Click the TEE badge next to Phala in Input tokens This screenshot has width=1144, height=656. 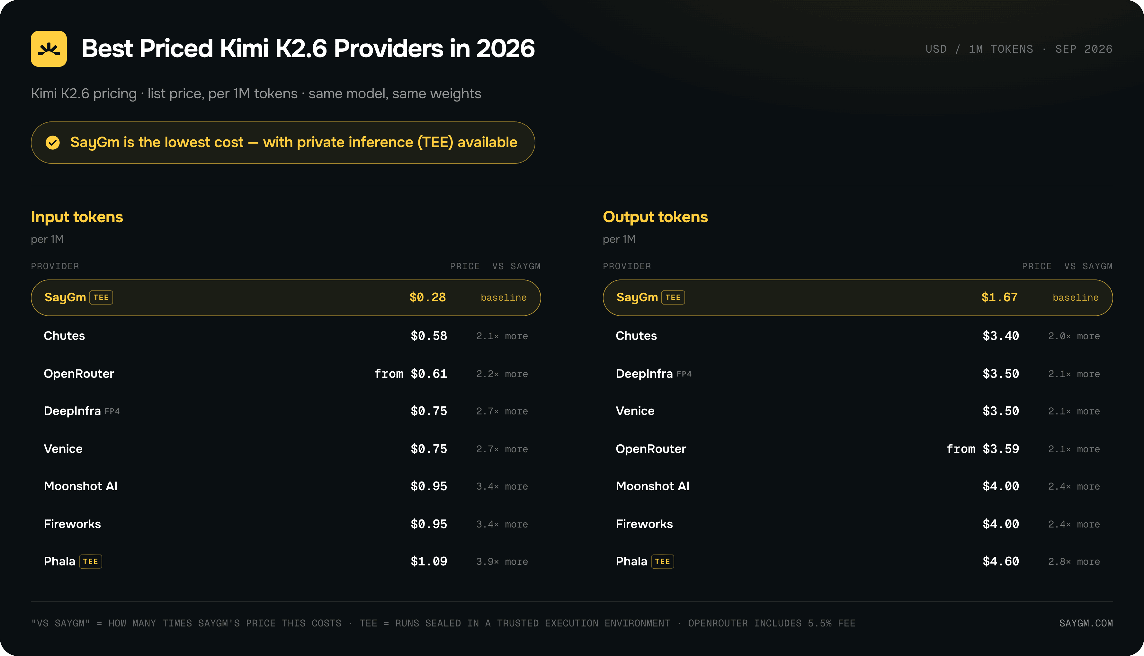pos(91,561)
